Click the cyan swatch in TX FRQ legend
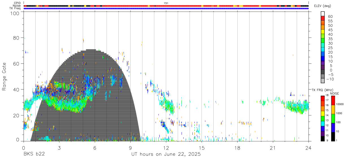Screen dimensions: 347x160 [323, 124]
